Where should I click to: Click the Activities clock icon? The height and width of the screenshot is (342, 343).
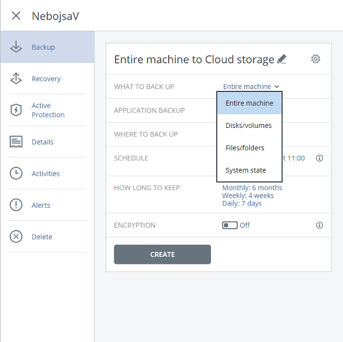(x=16, y=174)
